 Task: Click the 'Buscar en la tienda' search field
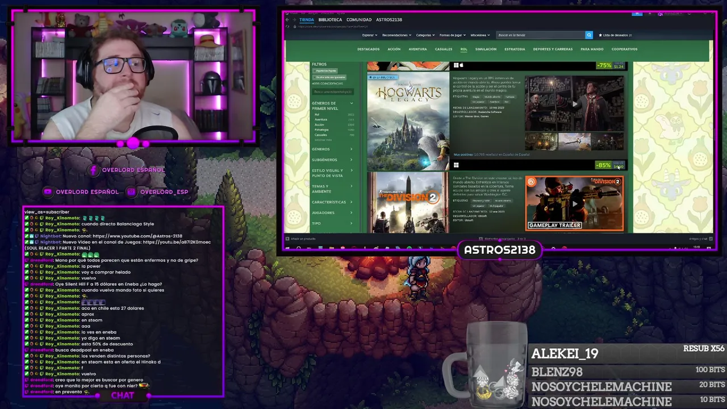point(540,35)
